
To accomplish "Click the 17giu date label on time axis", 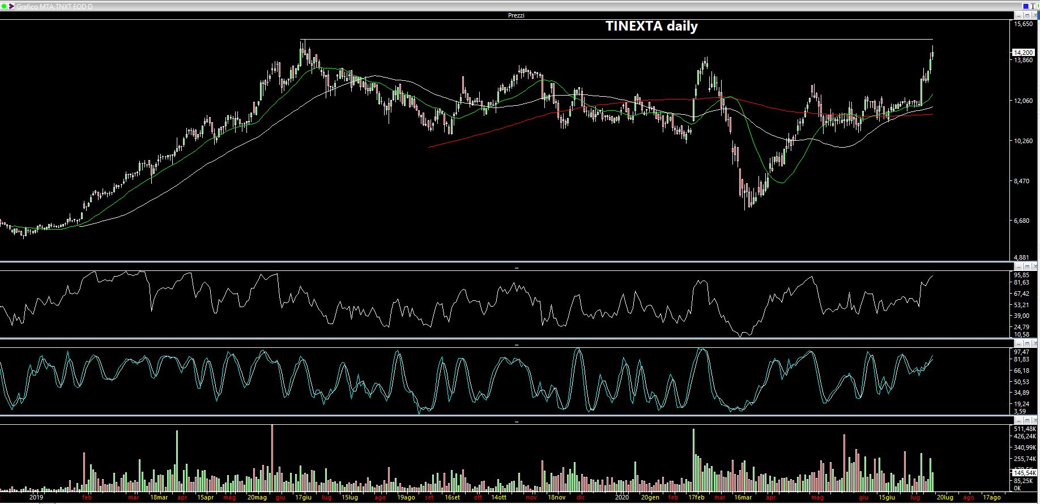I will tap(303, 497).
